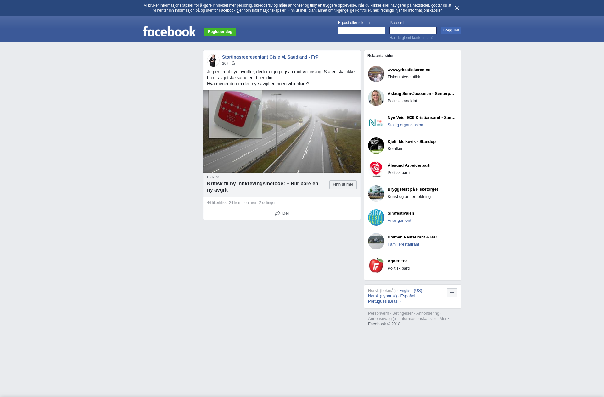Open Sirafestivalen page name
The image size is (604, 397).
401,213
